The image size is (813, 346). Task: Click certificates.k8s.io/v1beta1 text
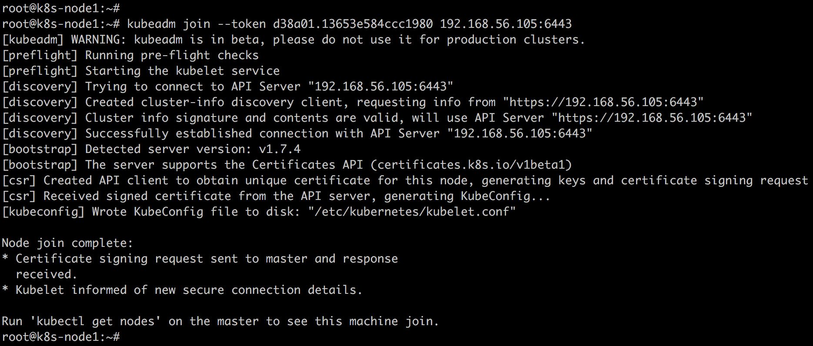tap(471, 165)
